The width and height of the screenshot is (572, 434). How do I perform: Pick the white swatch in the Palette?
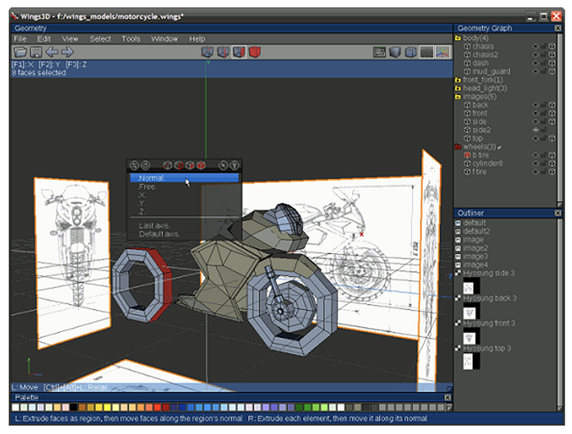(15, 408)
